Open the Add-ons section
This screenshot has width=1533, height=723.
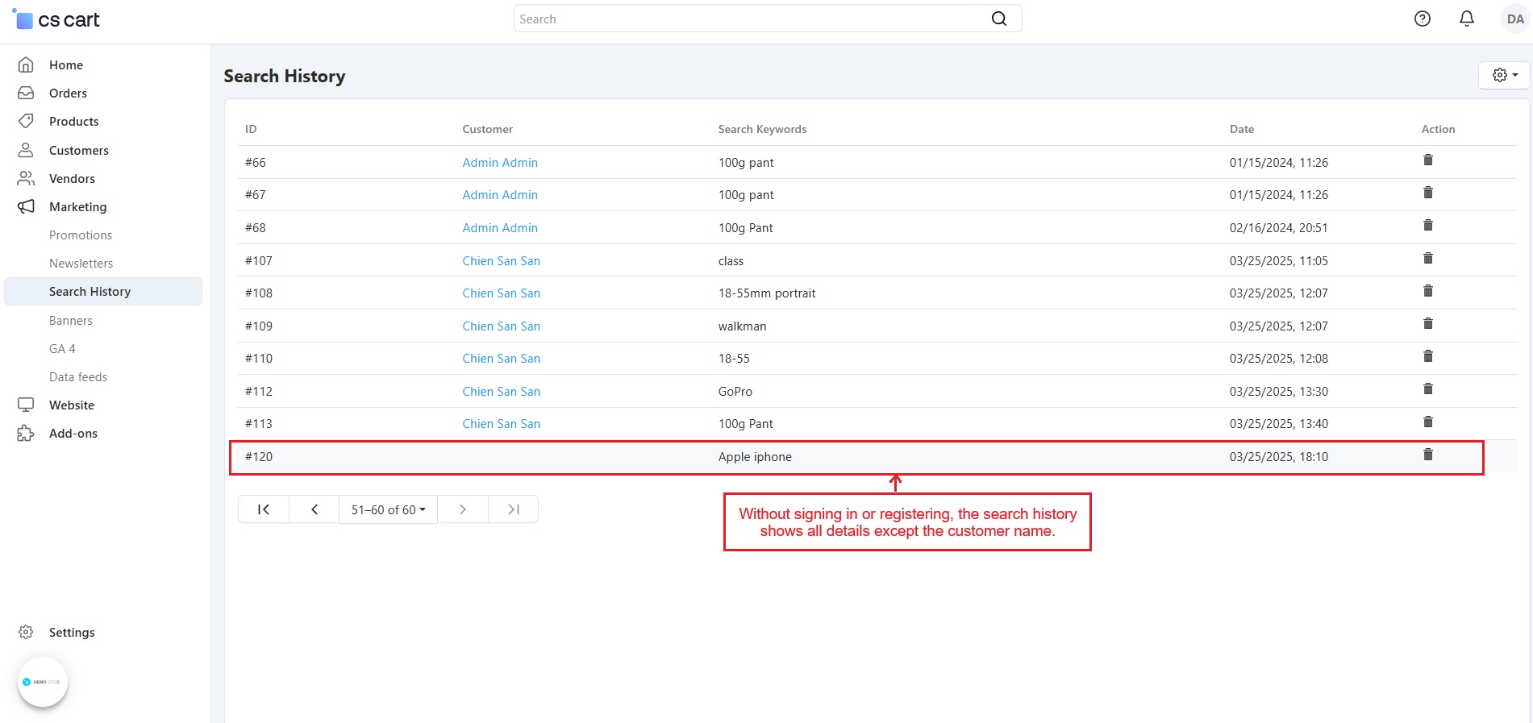point(73,434)
